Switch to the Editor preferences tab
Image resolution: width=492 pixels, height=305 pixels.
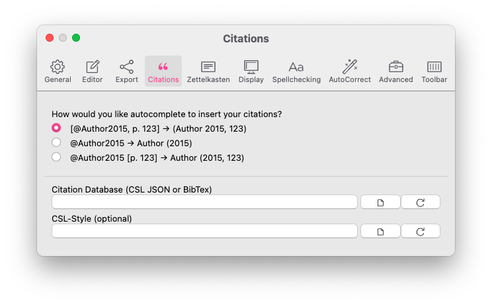[93, 71]
